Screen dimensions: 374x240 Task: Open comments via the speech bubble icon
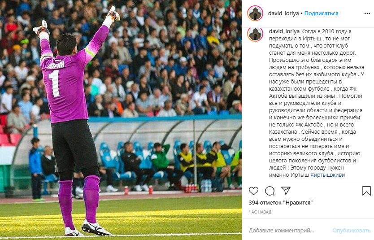270,191
